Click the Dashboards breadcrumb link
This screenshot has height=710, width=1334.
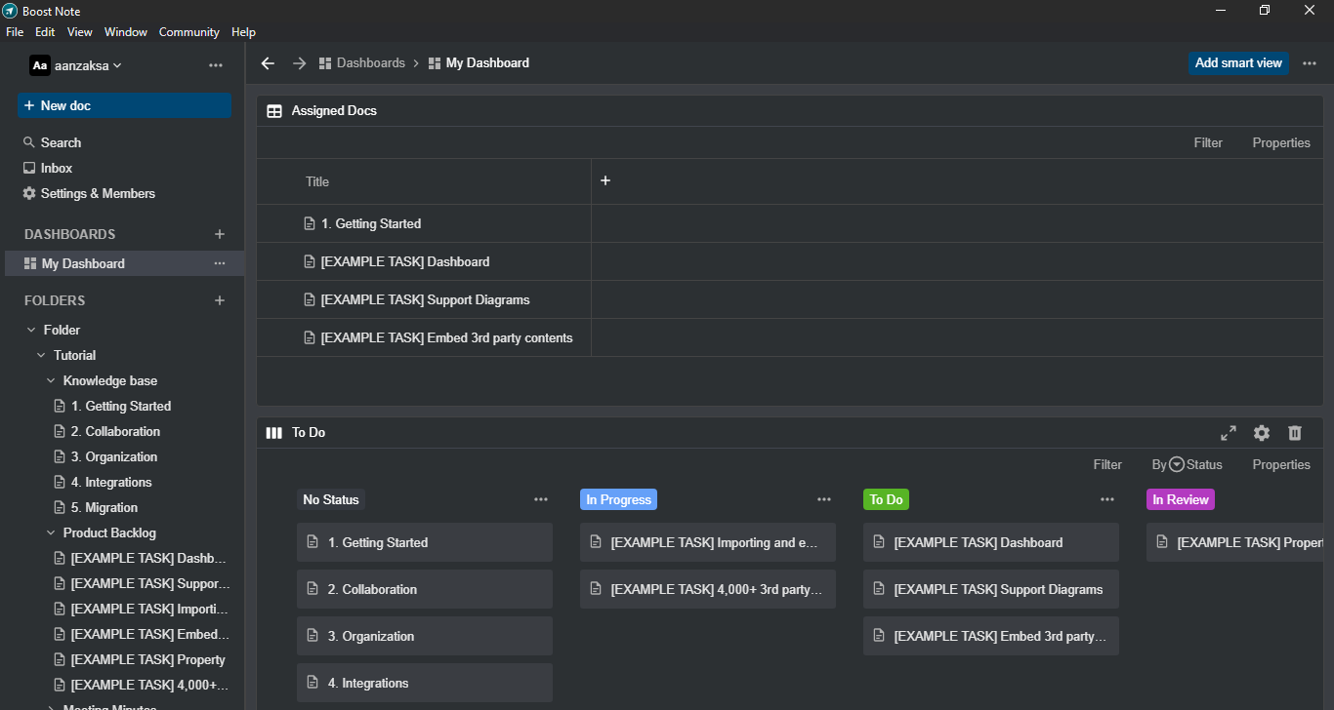pos(370,63)
